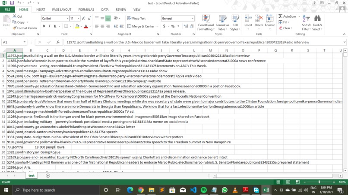348x195 pixels.
Task: Open the font color dropdown arrow
Action: point(90,26)
